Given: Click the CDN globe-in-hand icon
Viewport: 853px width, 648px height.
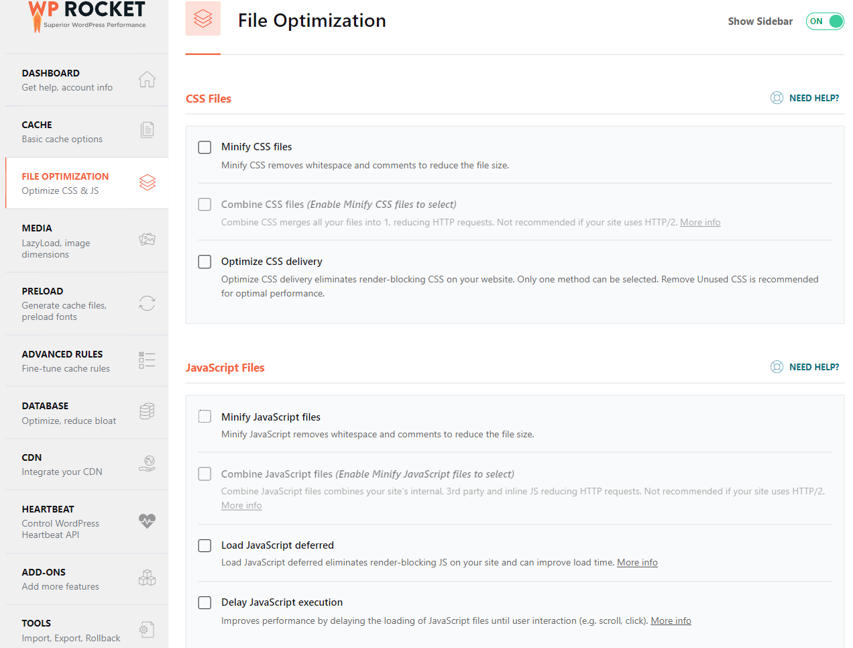Looking at the screenshot, I should pos(147,464).
